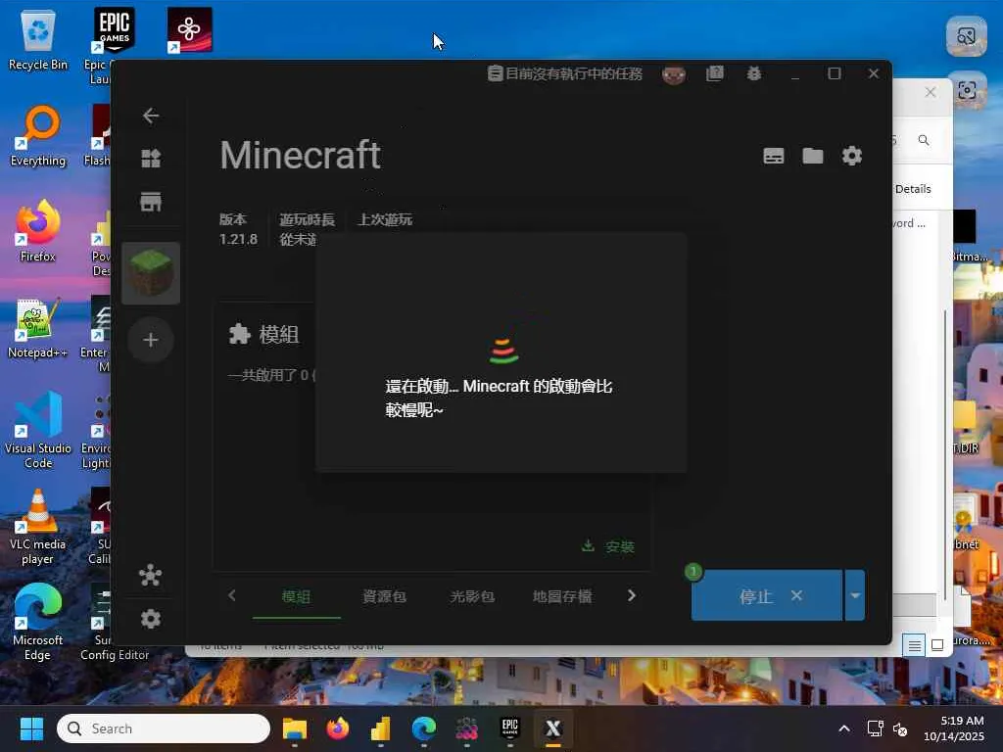Switch to the 光影包 tab
The width and height of the screenshot is (1003, 752).
coord(472,596)
